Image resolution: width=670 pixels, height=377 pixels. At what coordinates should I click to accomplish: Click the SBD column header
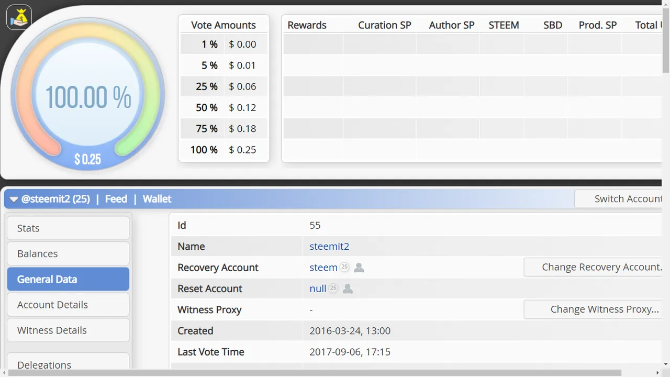[553, 25]
